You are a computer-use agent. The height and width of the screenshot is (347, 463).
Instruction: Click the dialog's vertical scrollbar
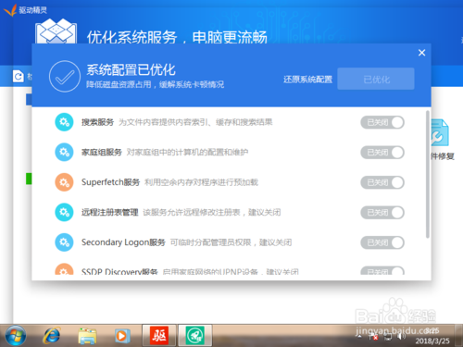(428, 174)
